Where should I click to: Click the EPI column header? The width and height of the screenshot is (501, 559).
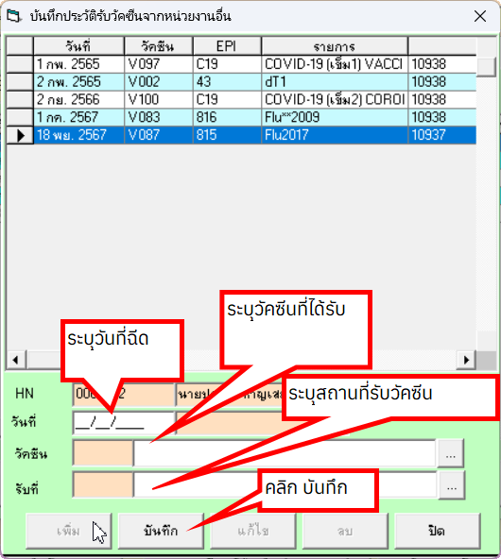click(x=227, y=46)
